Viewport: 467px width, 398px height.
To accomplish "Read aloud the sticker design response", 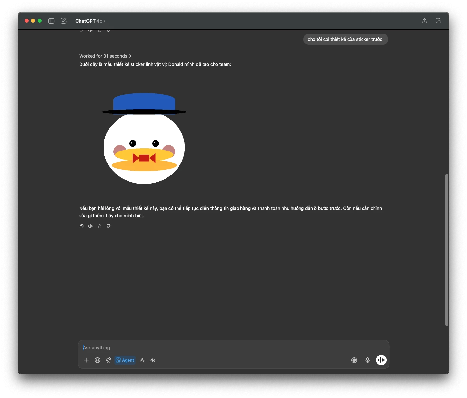I will coord(91,226).
